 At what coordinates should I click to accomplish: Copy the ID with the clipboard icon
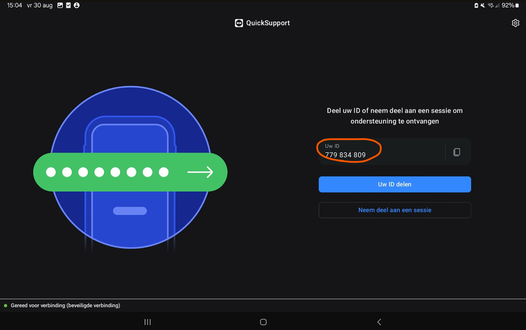pyautogui.click(x=457, y=152)
